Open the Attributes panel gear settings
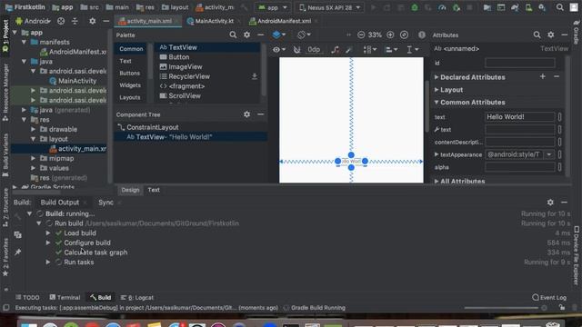 [551, 35]
